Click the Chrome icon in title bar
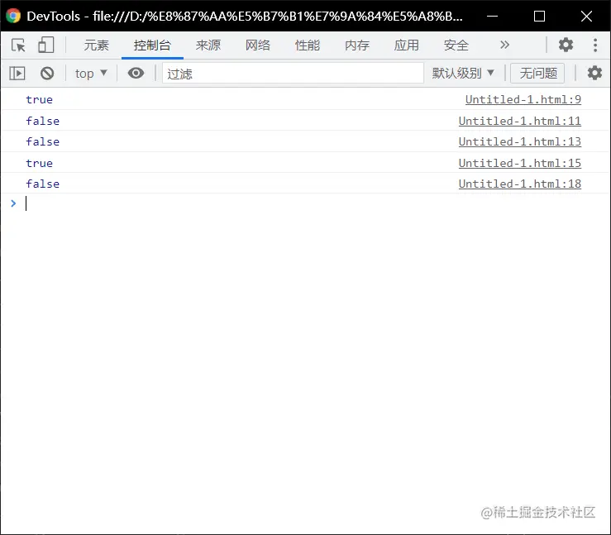The height and width of the screenshot is (535, 611). (x=13, y=16)
